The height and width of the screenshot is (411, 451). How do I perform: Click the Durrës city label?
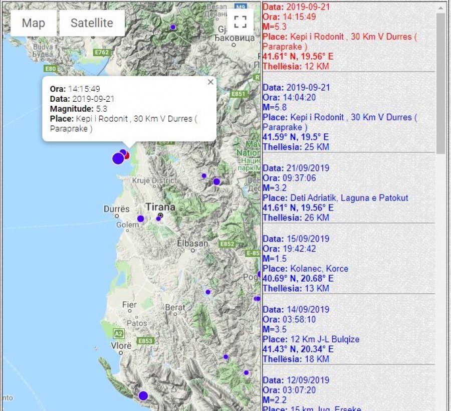point(116,209)
